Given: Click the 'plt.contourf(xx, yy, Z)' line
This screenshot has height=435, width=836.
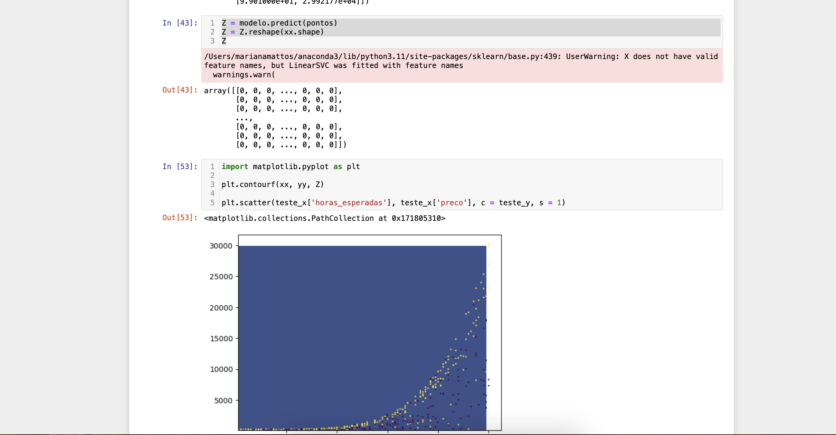Looking at the screenshot, I should [272, 184].
